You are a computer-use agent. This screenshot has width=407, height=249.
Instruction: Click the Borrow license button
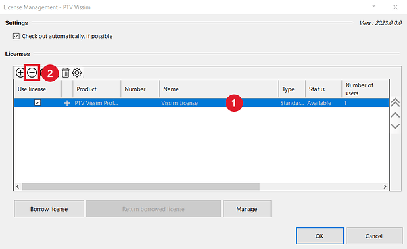pos(49,209)
